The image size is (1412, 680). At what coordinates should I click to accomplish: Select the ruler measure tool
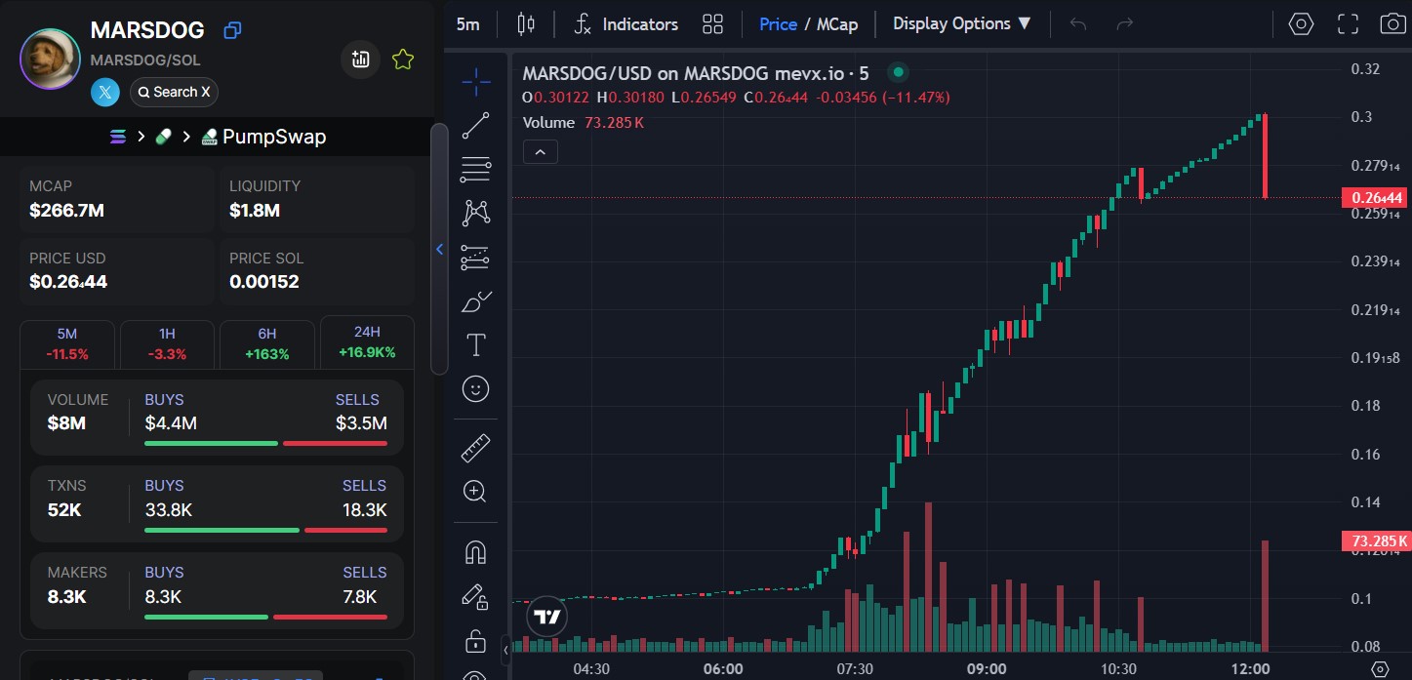tap(475, 449)
